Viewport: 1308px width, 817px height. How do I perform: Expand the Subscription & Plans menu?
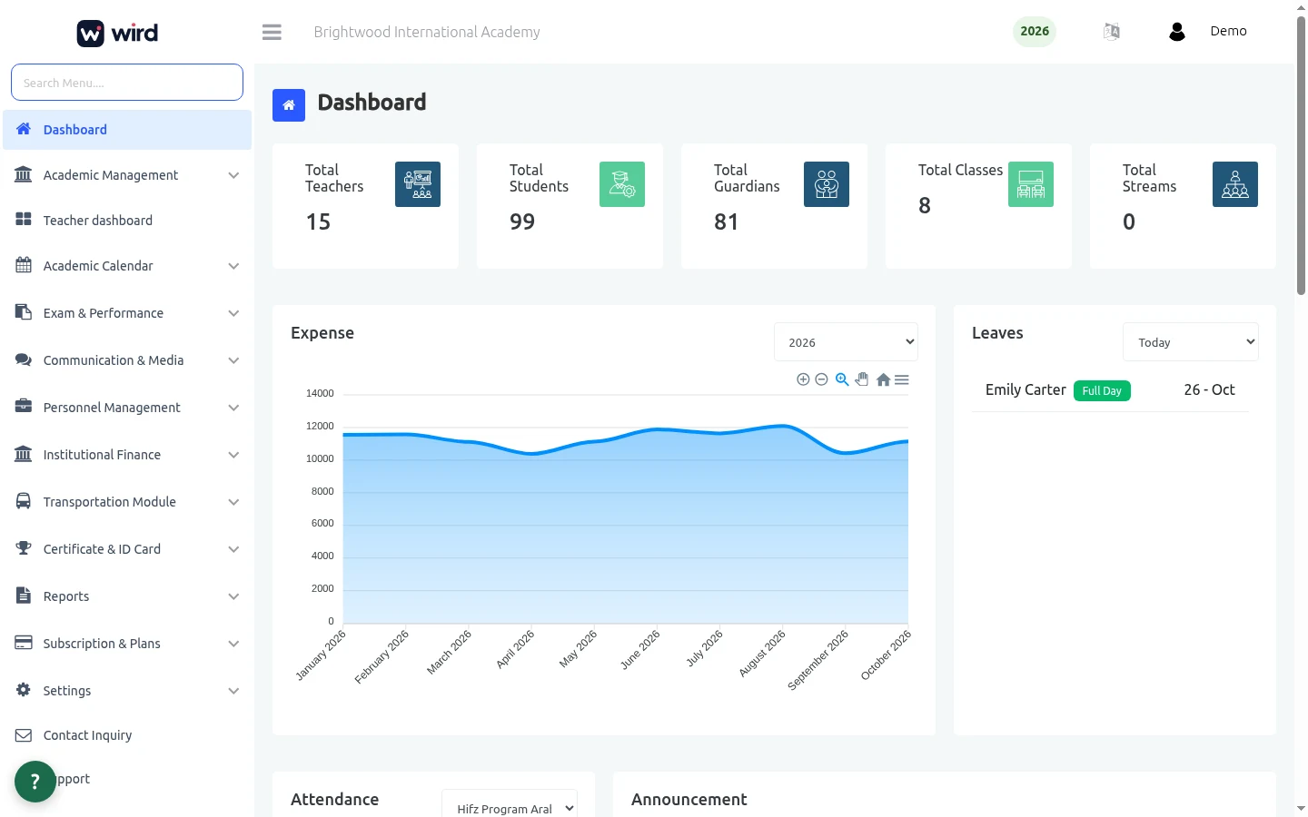pos(127,644)
